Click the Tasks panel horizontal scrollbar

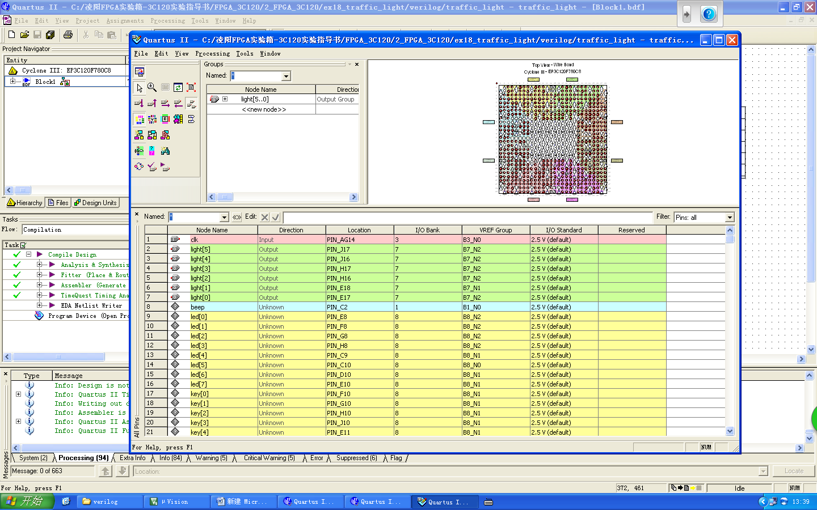[x=58, y=357]
